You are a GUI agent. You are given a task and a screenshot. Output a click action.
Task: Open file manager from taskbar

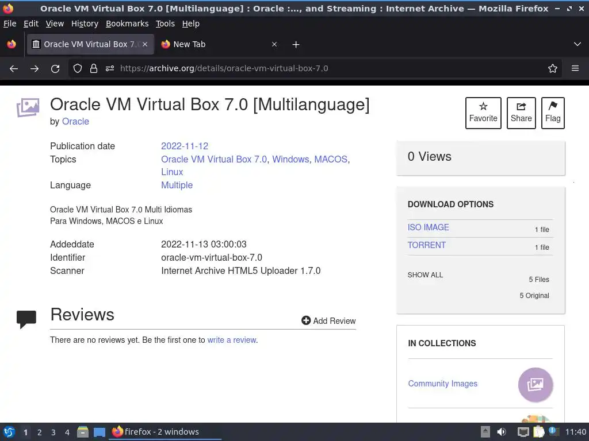[x=83, y=432]
